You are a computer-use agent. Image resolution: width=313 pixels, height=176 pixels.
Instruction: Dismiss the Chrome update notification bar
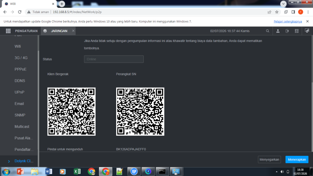[307, 21]
